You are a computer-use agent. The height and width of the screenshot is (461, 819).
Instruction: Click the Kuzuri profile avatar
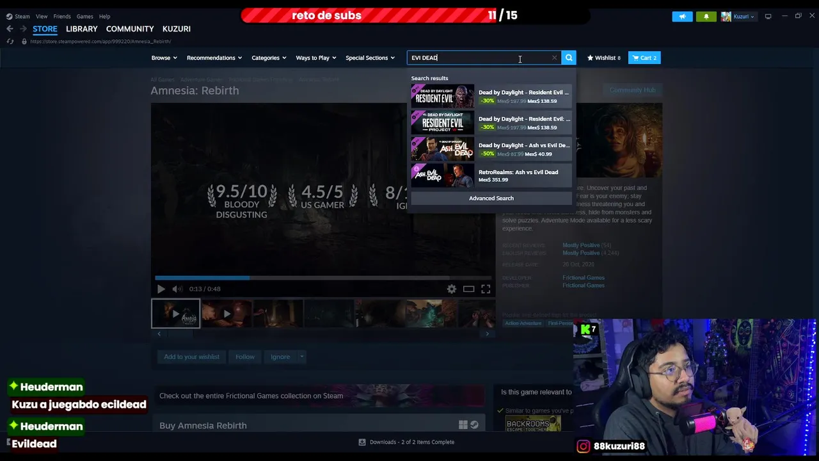[x=726, y=17]
